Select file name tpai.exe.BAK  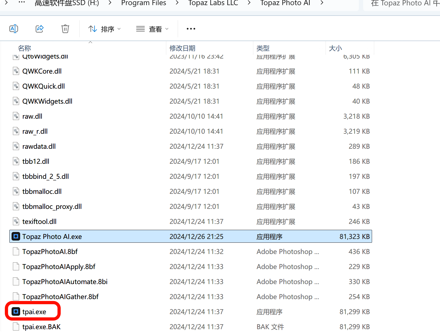pyautogui.click(x=42, y=327)
